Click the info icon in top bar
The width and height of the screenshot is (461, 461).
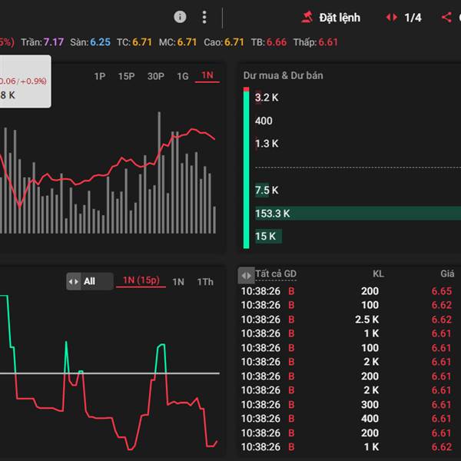pos(180,17)
